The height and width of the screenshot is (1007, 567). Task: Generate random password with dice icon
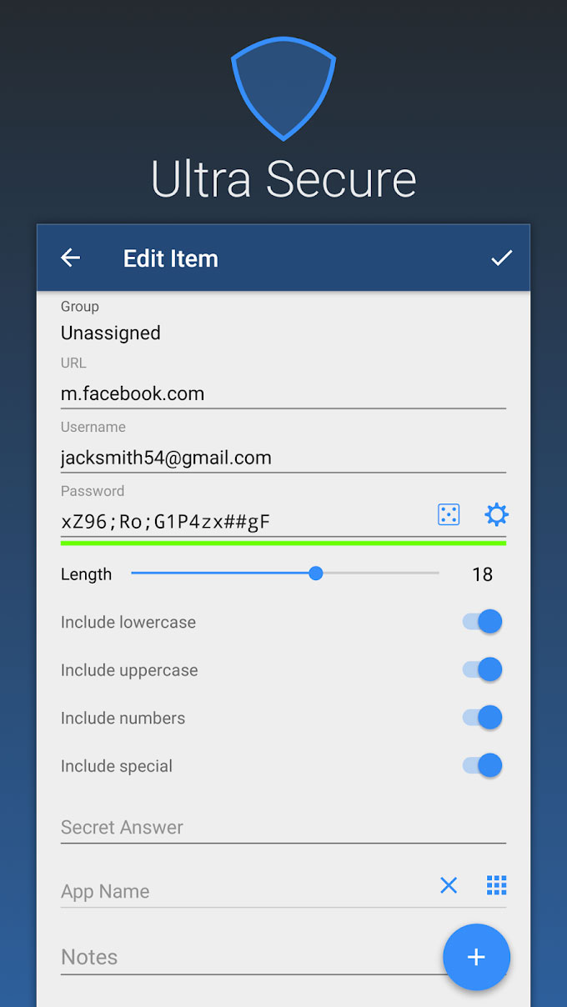pos(449,515)
